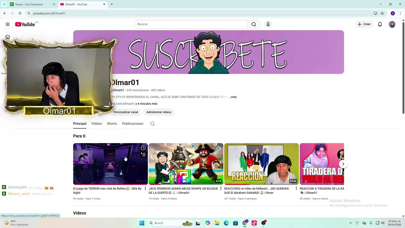
Task: Click Administrar videos button
Action: tap(159, 112)
